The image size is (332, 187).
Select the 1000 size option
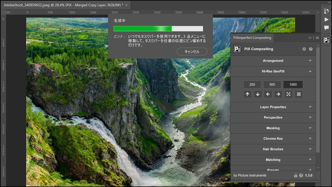pos(293,84)
